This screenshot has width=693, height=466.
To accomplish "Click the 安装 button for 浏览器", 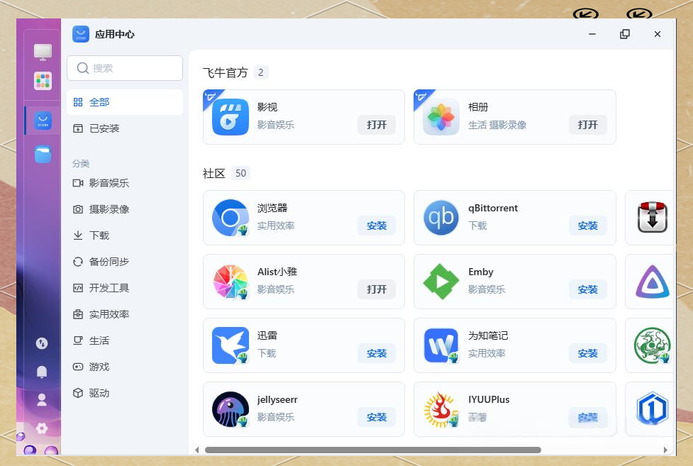I will click(x=377, y=226).
